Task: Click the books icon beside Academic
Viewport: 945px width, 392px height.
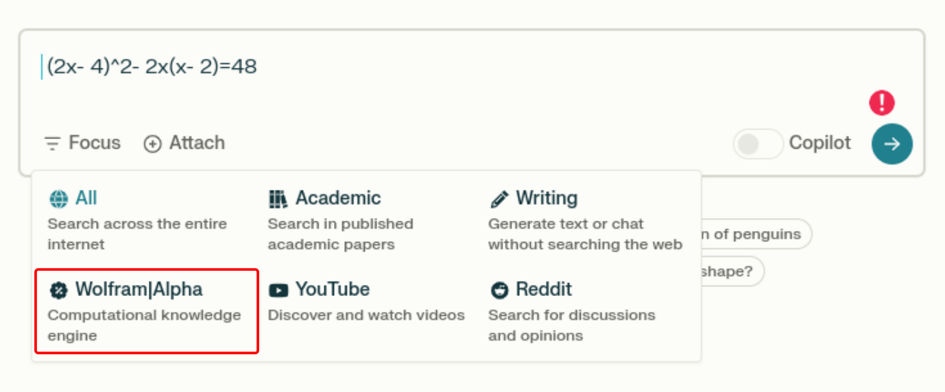Action: point(278,199)
